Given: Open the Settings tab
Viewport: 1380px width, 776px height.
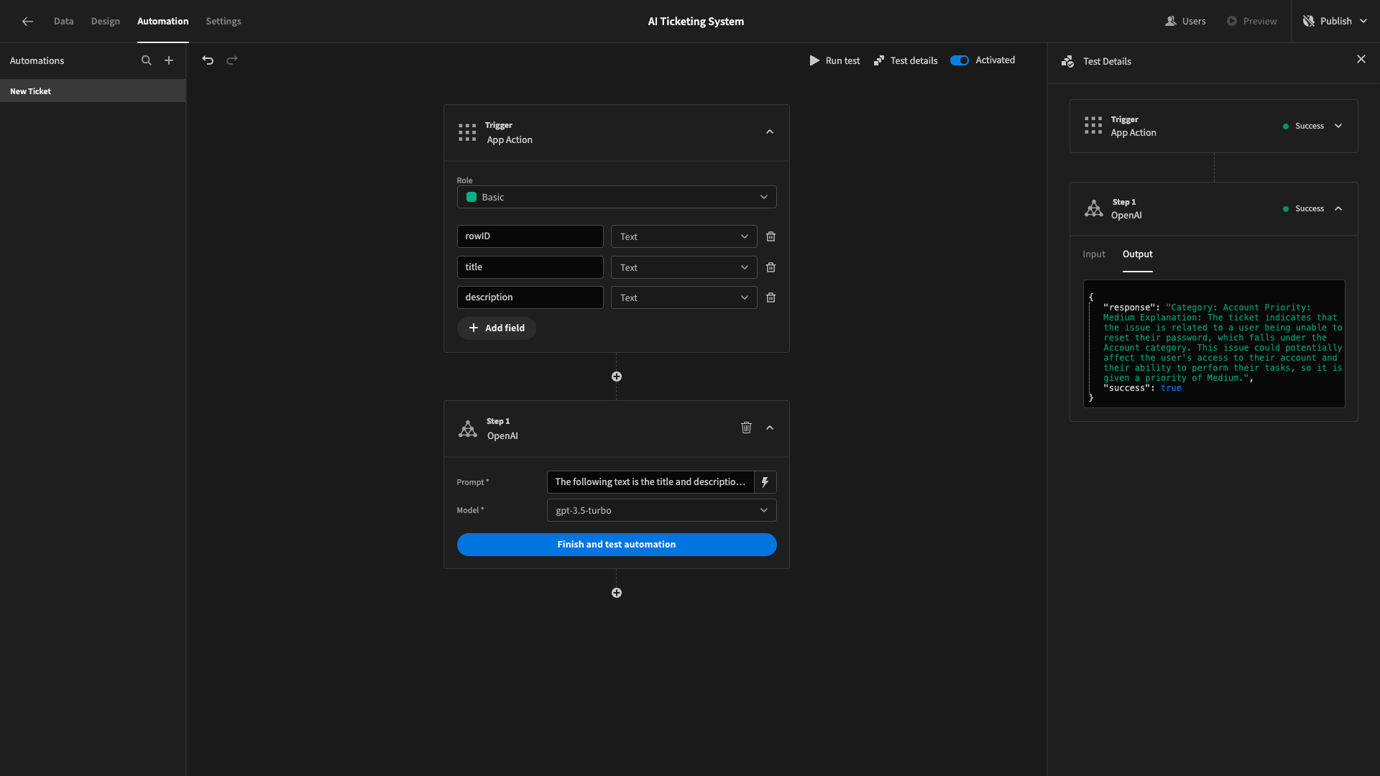Looking at the screenshot, I should point(224,22).
